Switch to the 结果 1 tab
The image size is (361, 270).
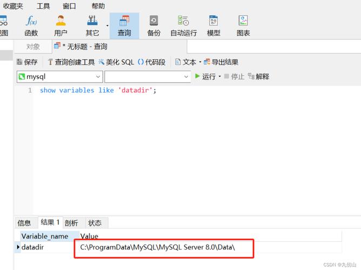point(50,222)
